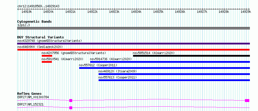This screenshot has height=111, width=258.
Task: Click the gray 12p12.3 cytogenetic band bar
Action: (x=133, y=28)
